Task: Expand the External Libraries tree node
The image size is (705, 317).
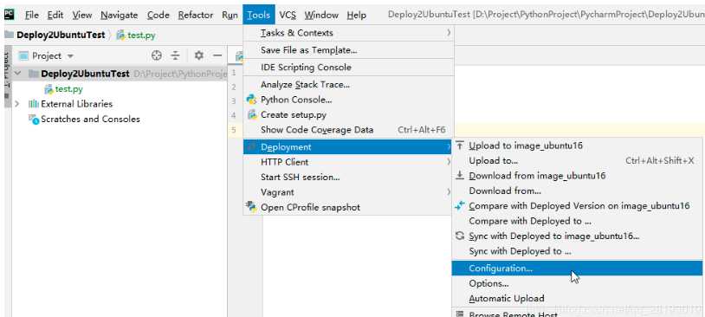Action: 17,104
